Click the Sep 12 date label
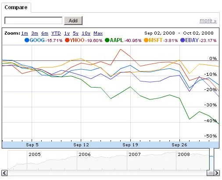The width and height of the screenshot is (222, 180). 81,145
